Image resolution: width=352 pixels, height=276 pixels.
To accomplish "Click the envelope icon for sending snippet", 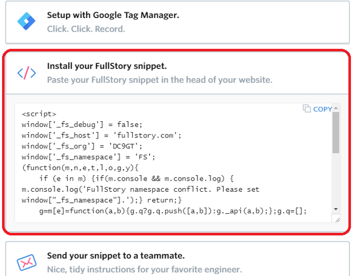I will [26, 262].
